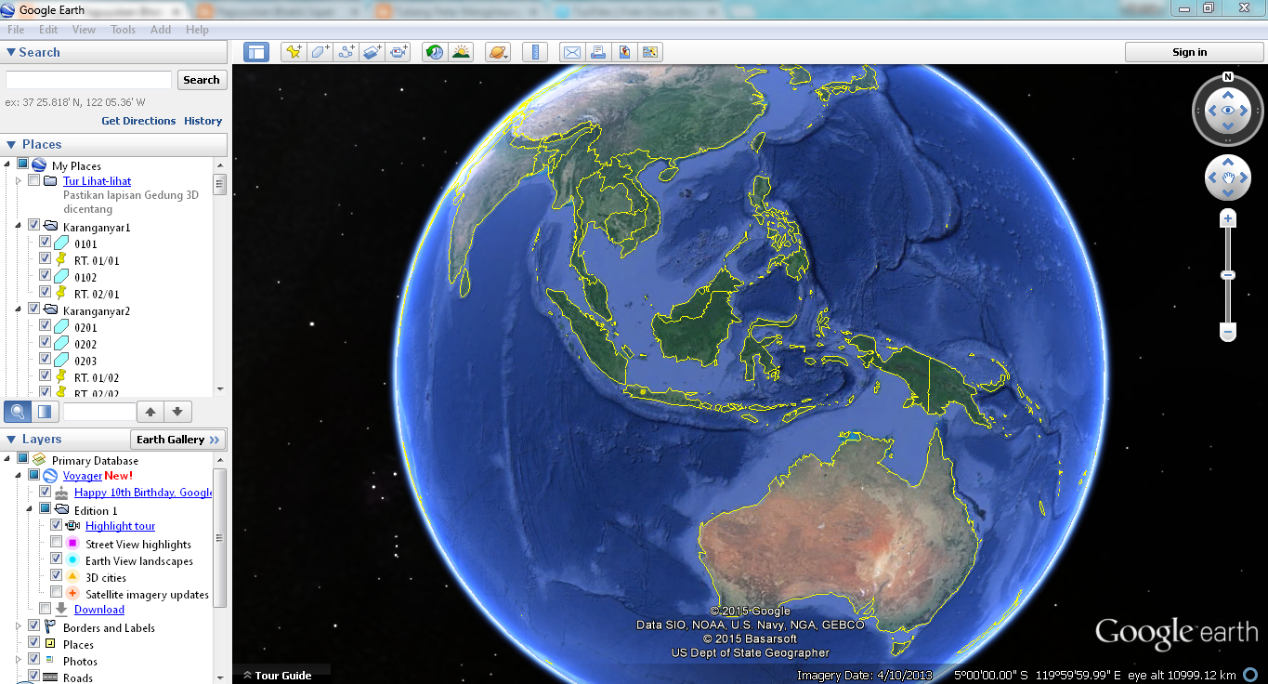The image size is (1268, 684).
Task: Open the Add Image Overlay tool
Action: [x=371, y=51]
